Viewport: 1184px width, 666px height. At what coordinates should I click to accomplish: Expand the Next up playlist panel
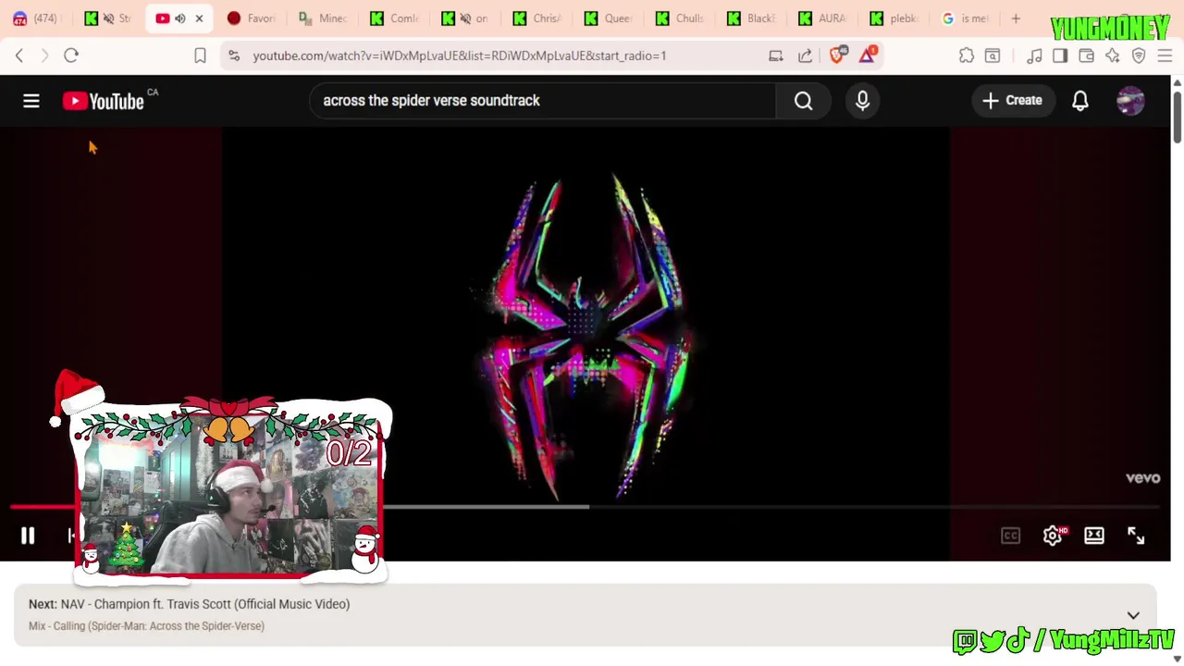(1133, 615)
